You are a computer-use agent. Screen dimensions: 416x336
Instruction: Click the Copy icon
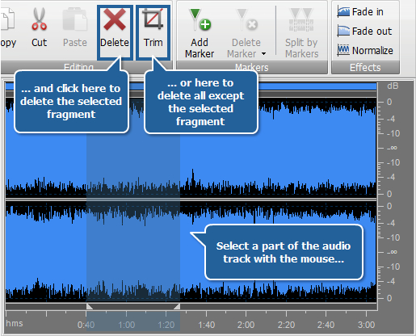[x=7, y=19]
